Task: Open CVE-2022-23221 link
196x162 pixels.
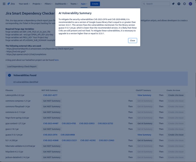Action: click(69, 141)
